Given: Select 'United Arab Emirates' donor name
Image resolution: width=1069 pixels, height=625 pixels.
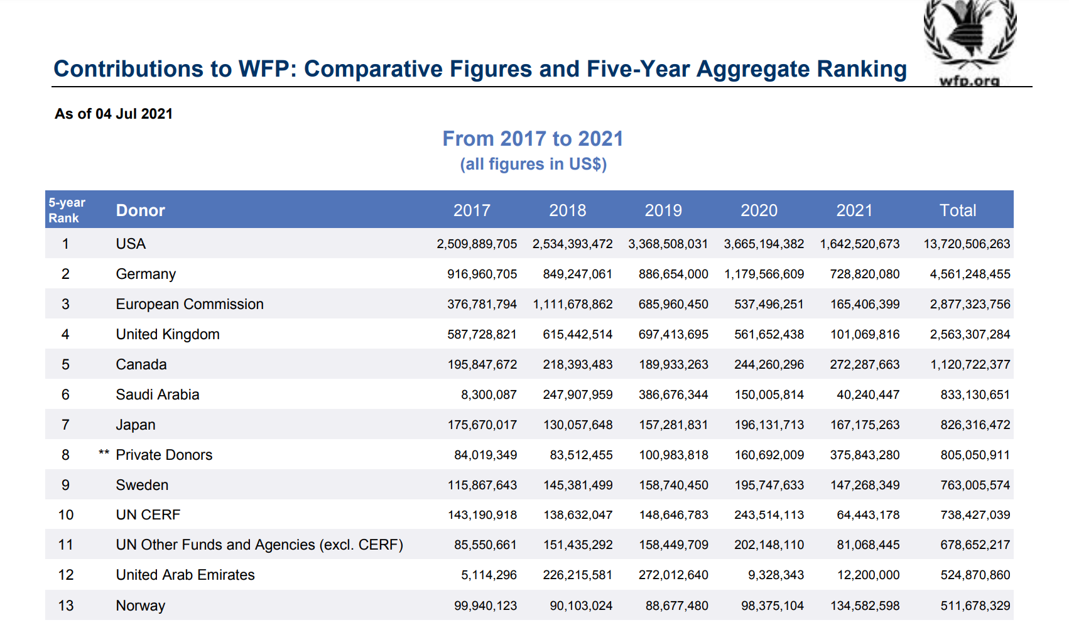Looking at the screenshot, I should coord(185,575).
